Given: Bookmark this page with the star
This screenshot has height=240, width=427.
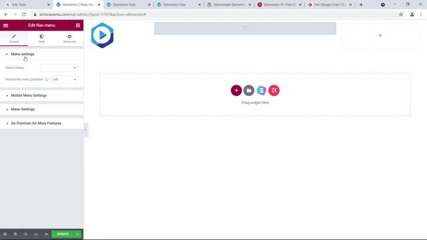Looking at the screenshot, I should click(x=401, y=15).
